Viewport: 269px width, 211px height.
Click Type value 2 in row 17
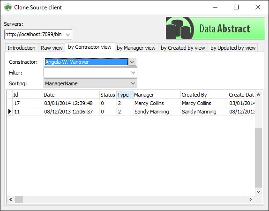pyautogui.click(x=125, y=103)
